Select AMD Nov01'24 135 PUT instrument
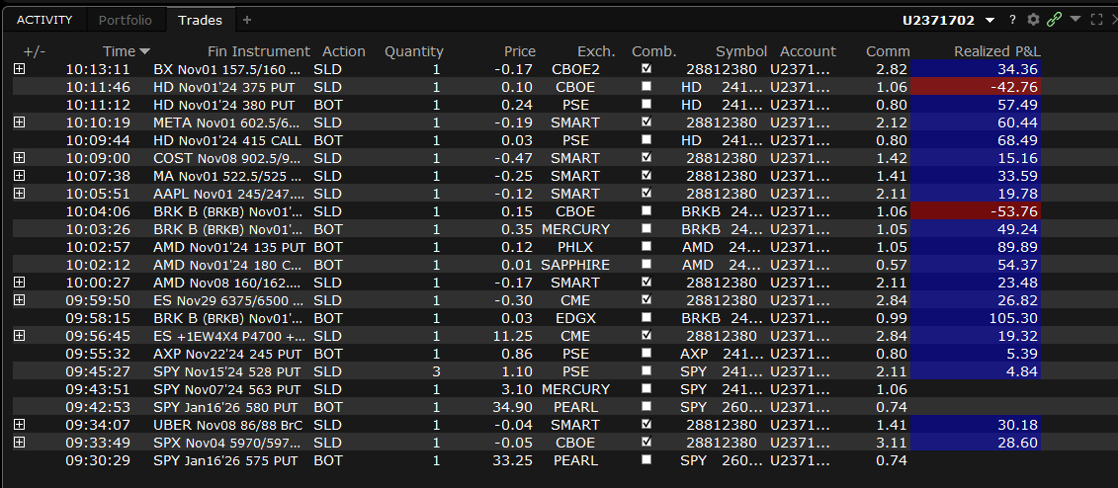This screenshot has width=1118, height=488. 229,247
